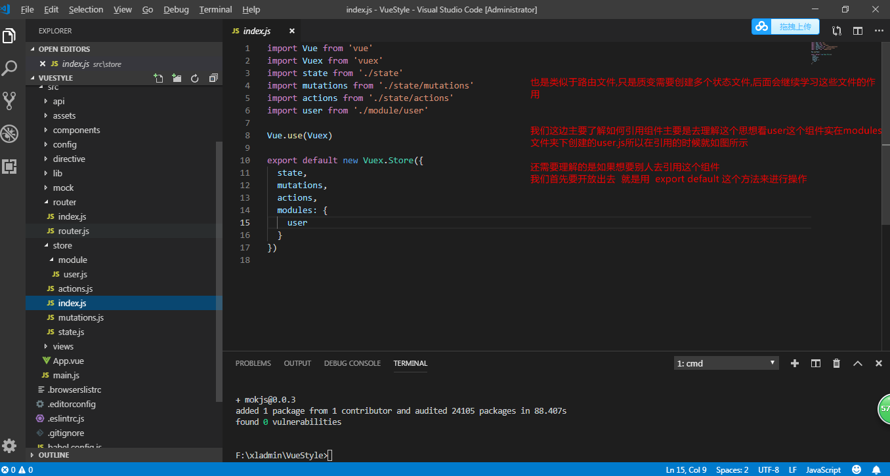Screen dimensions: 890x476
Task: Click the terminal command prompt line
Action: [x=284, y=456]
